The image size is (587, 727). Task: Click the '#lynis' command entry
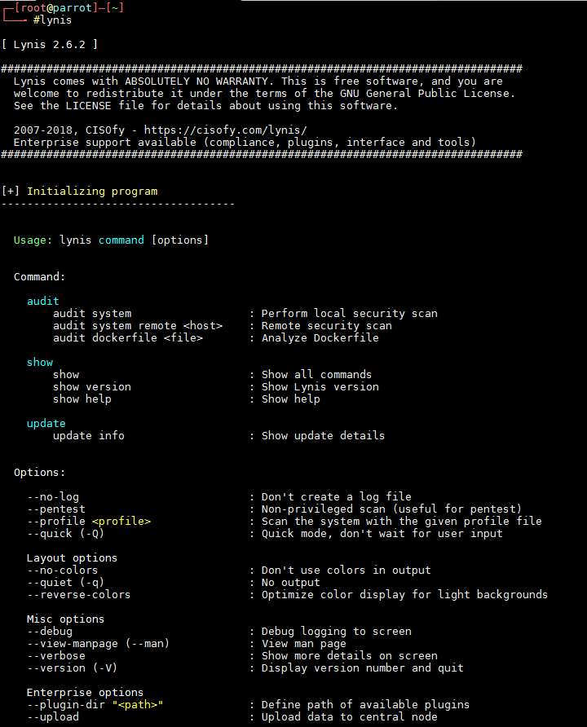[52, 20]
